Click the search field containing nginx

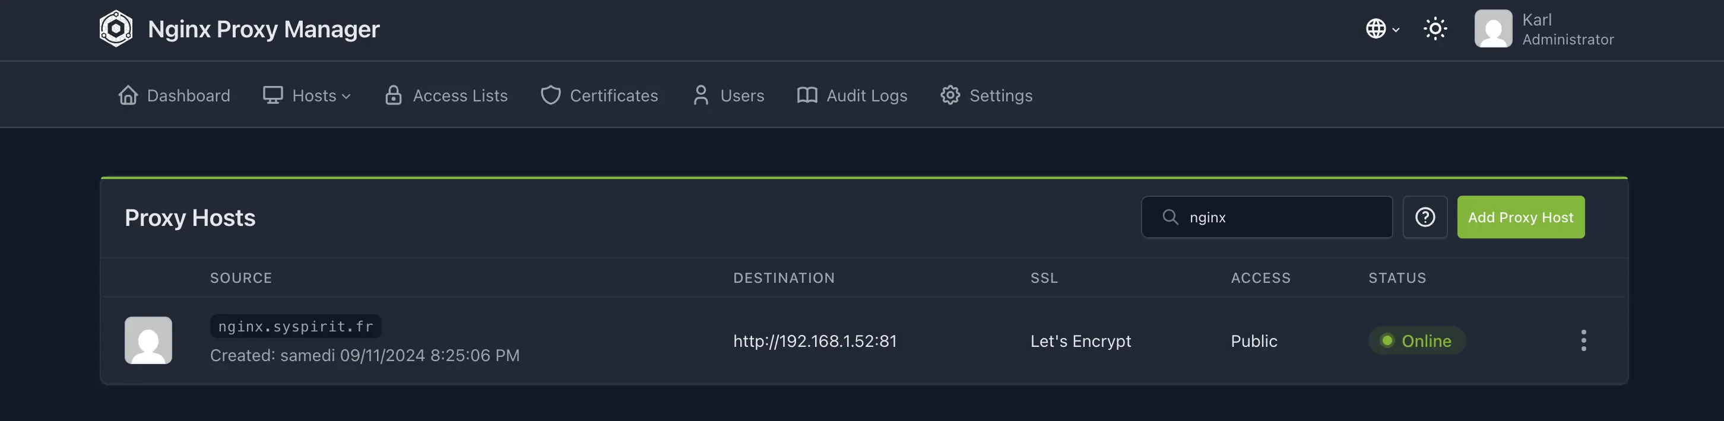tap(1267, 216)
